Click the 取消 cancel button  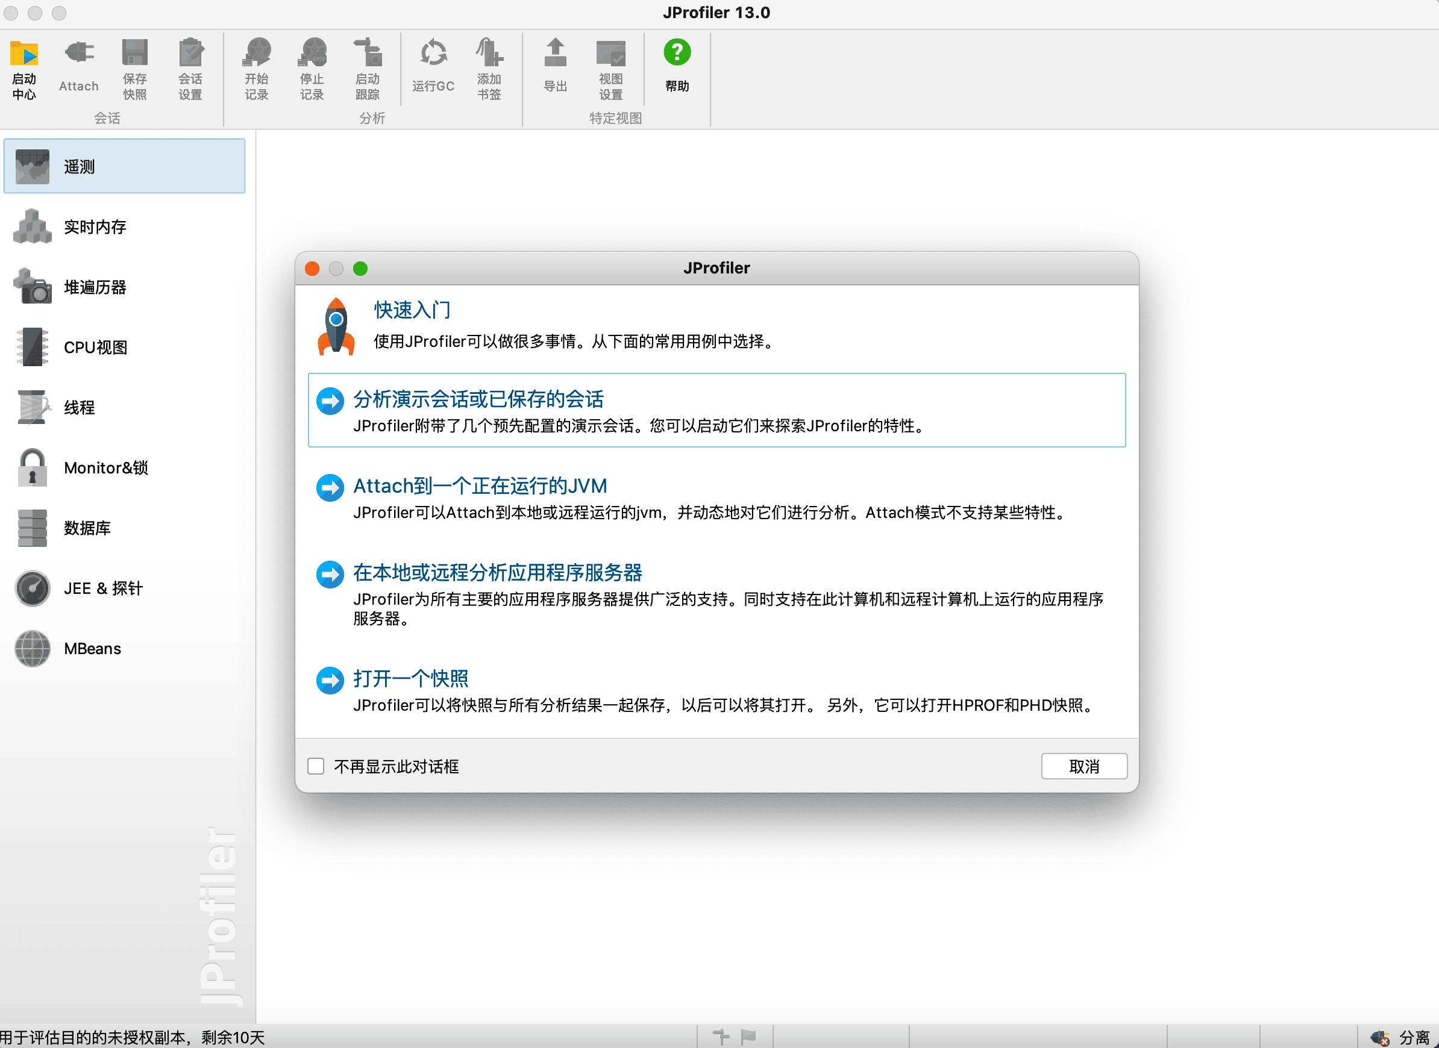coord(1083,766)
